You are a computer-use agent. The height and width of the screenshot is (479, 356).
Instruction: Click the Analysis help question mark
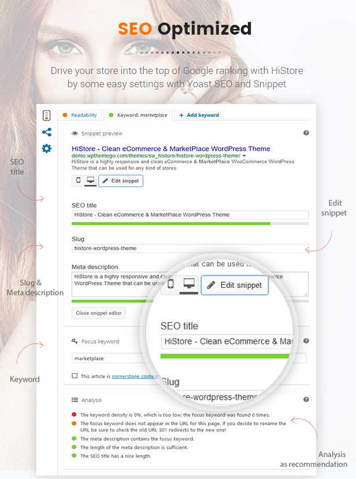coord(306,399)
